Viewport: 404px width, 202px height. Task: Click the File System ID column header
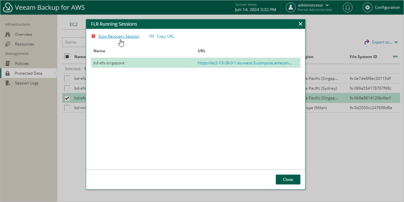(x=363, y=57)
